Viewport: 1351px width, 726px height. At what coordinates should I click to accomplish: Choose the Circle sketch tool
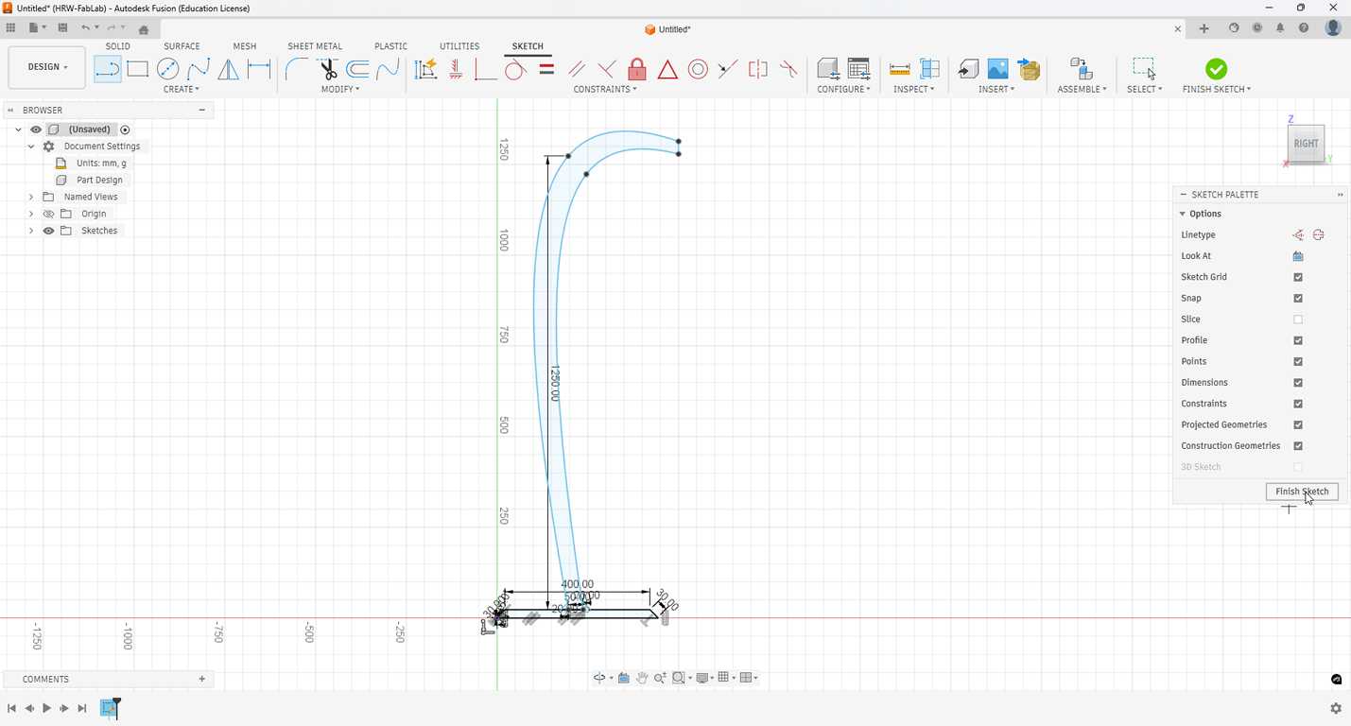point(168,69)
